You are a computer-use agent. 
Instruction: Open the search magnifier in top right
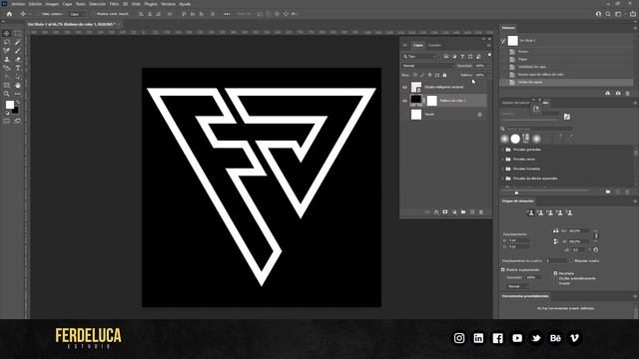click(x=608, y=14)
